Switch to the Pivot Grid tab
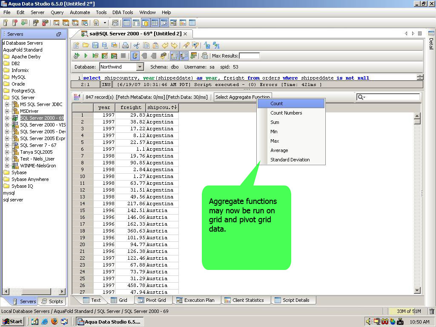This screenshot has width=436, height=327. click(152, 300)
